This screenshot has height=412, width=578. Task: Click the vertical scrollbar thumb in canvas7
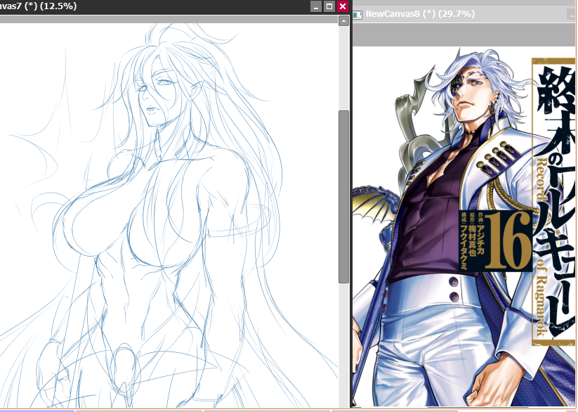(x=343, y=197)
